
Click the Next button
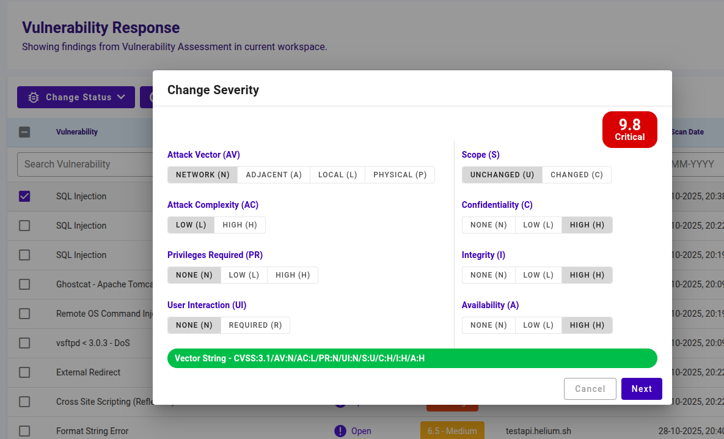click(x=642, y=389)
